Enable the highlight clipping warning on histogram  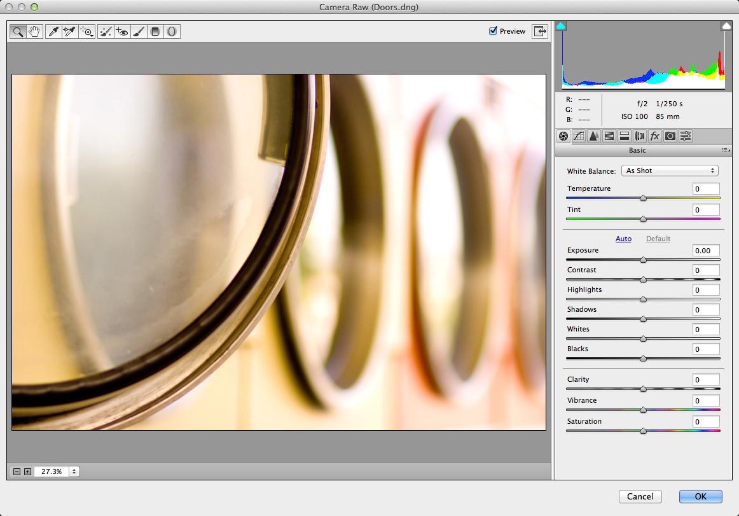click(x=725, y=25)
